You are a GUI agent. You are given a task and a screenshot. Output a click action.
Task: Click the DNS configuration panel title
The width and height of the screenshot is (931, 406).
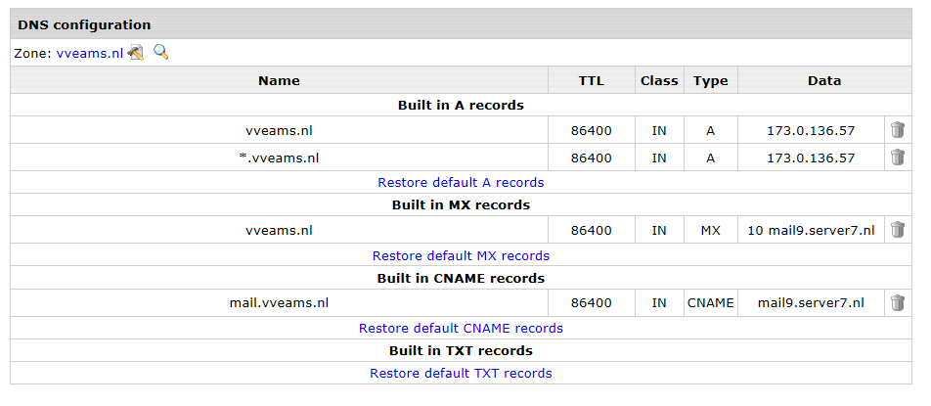84,24
